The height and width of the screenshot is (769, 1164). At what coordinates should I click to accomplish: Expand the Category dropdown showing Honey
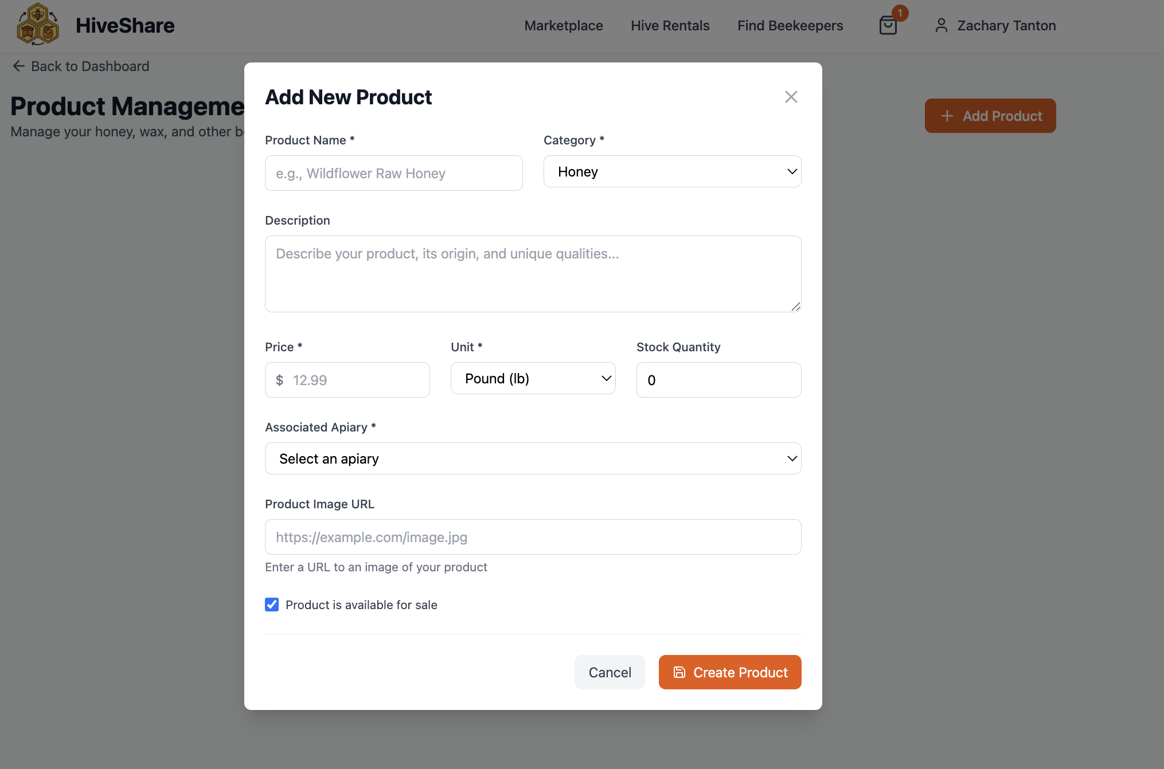click(x=672, y=171)
